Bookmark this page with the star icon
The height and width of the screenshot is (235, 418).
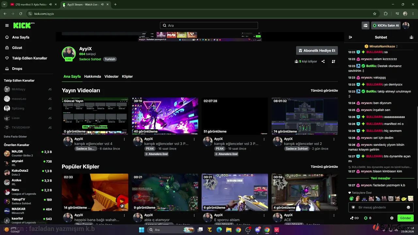[x=375, y=14]
